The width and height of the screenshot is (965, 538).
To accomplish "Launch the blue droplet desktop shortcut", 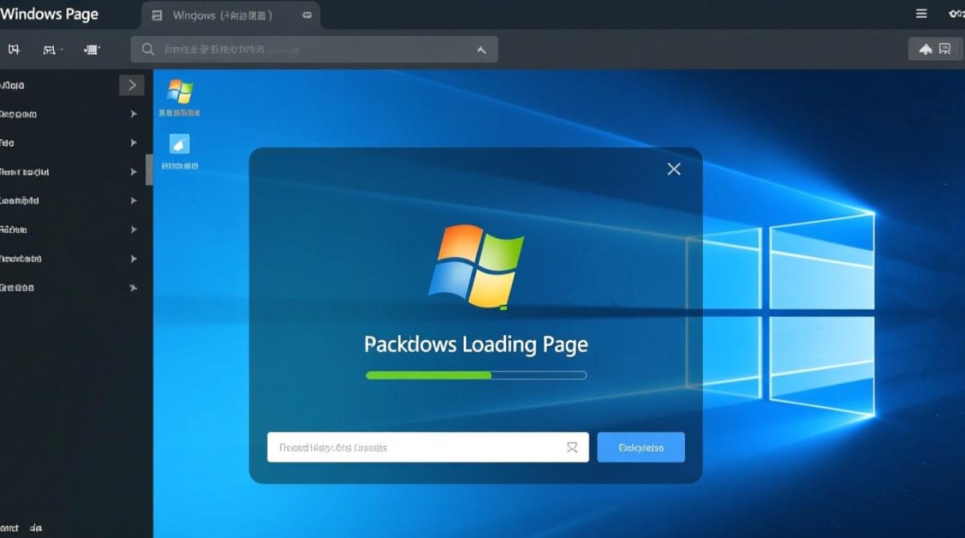I will click(180, 146).
